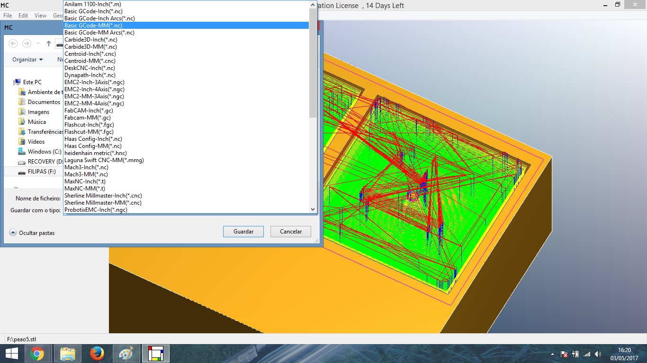Select MaxNC-MM(*.t) entry
This screenshot has width=647, height=363.
pos(186,189)
